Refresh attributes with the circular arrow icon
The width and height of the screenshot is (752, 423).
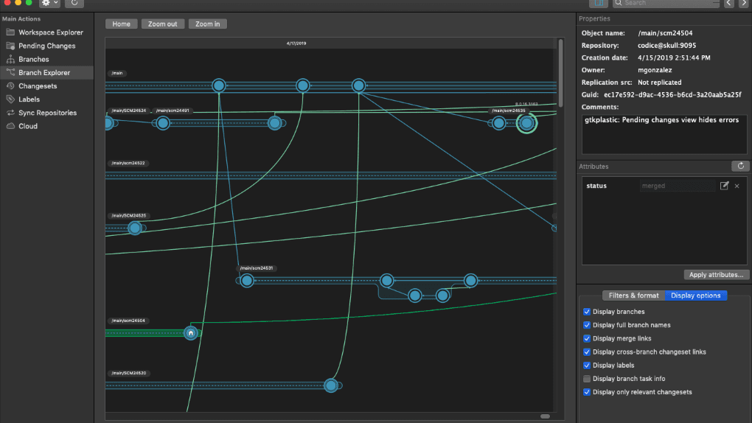740,166
